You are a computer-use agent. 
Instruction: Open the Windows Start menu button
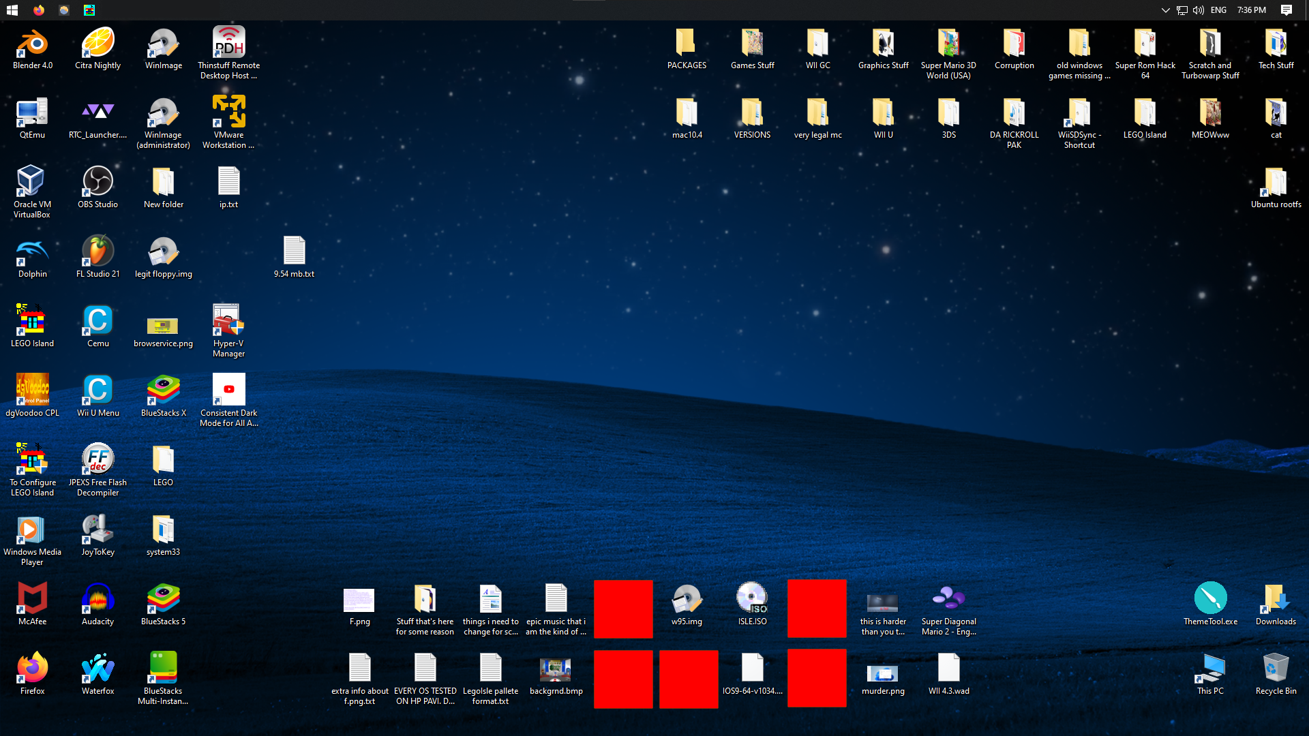tap(12, 10)
